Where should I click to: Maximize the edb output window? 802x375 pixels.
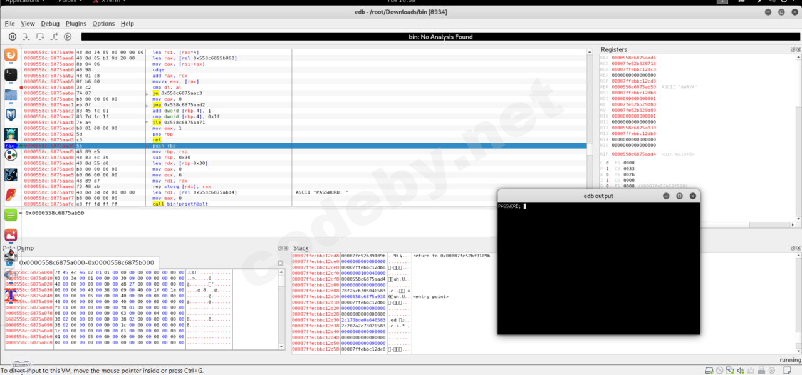pos(679,196)
